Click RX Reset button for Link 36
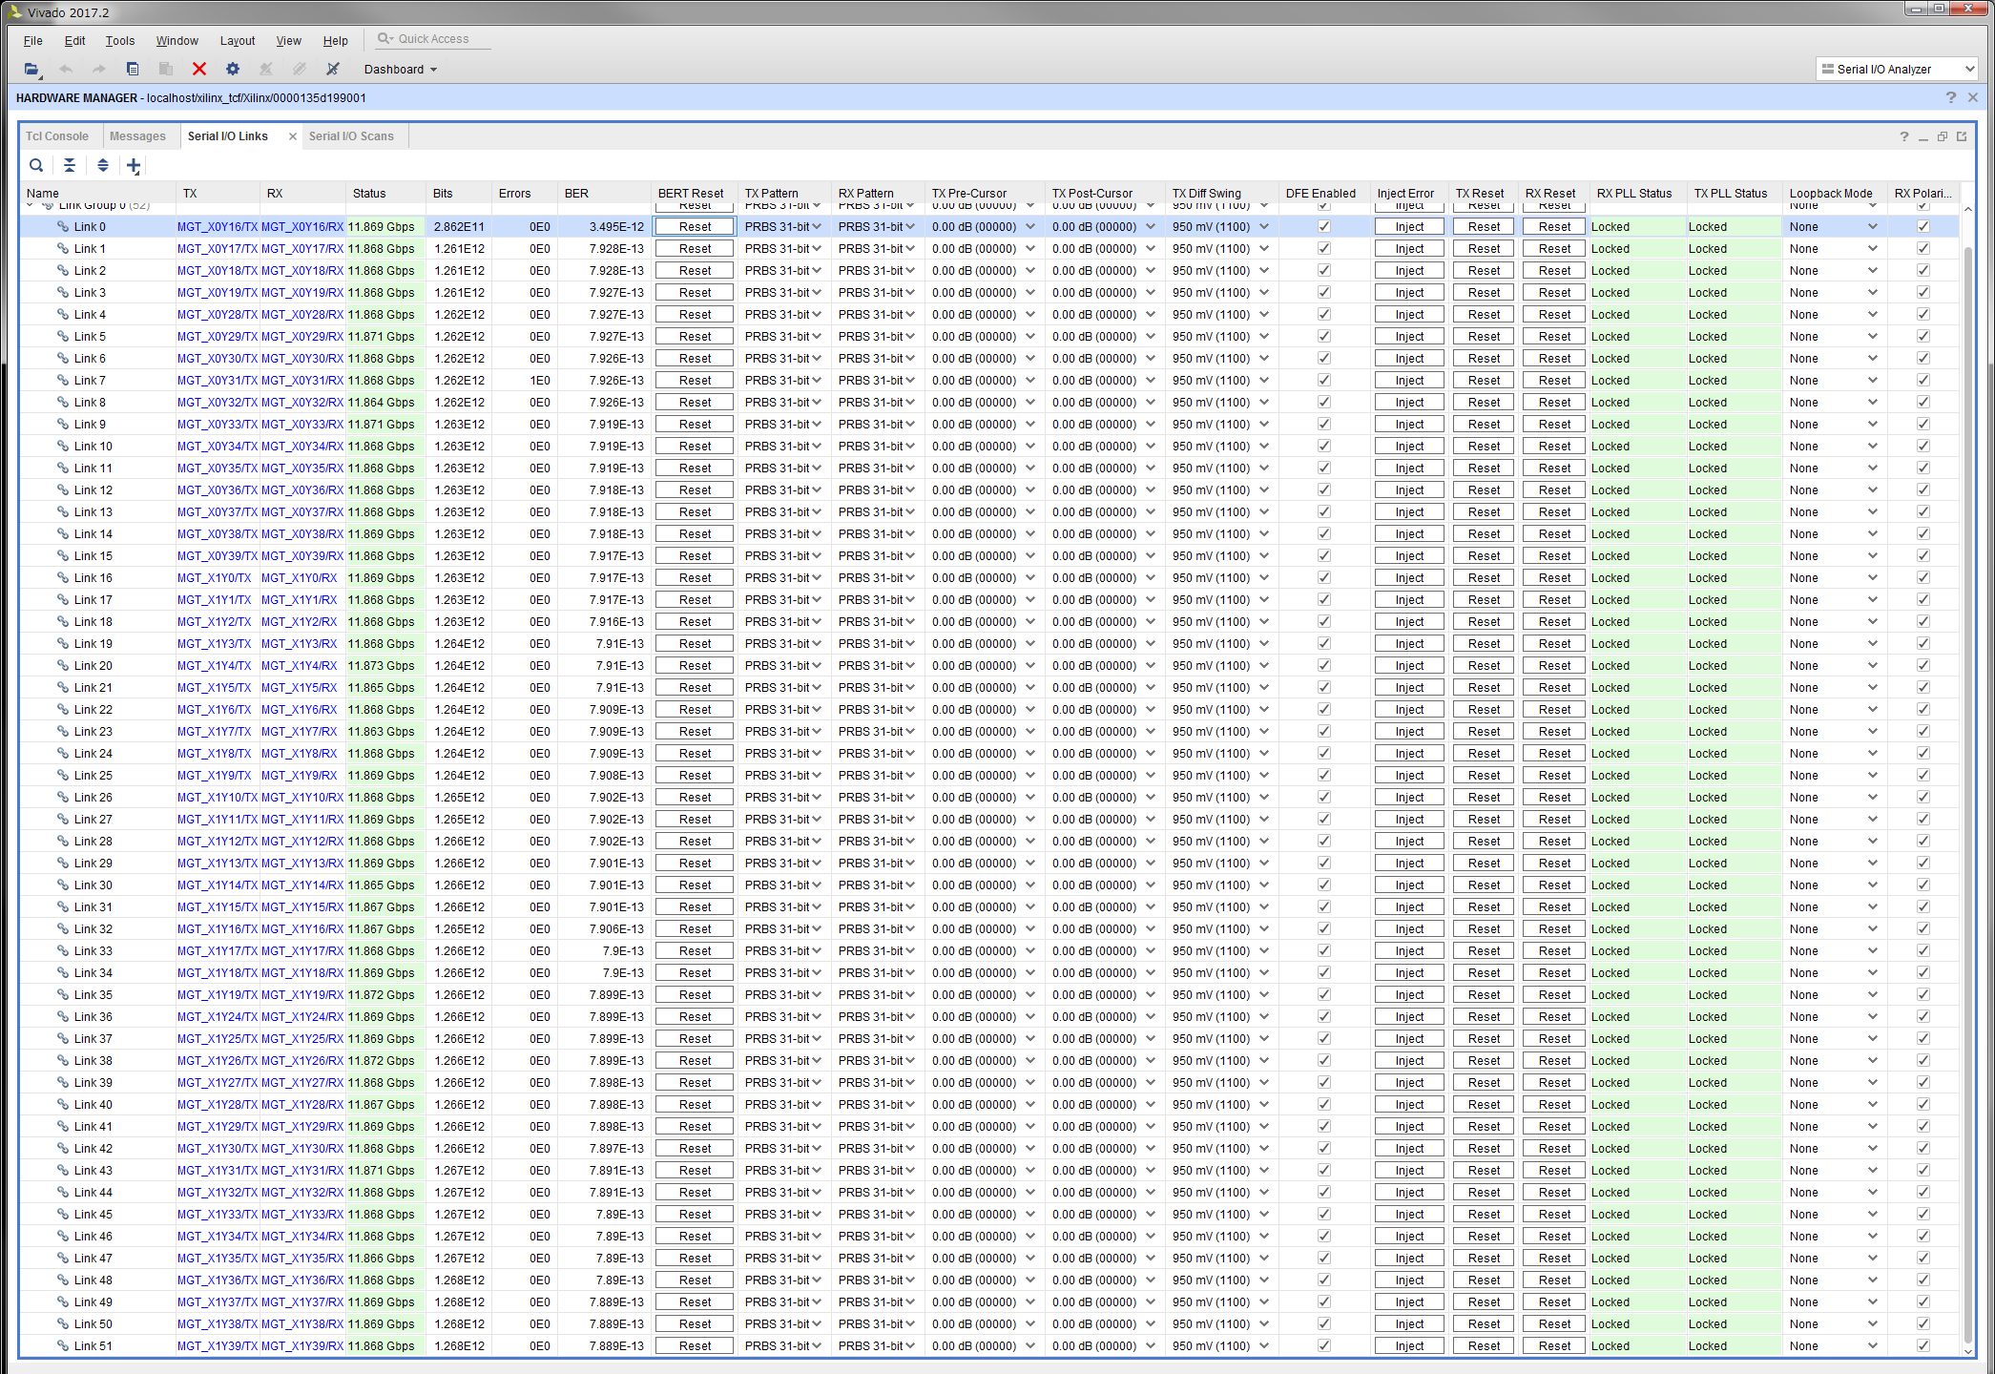The height and width of the screenshot is (1374, 1995). point(1554,1017)
